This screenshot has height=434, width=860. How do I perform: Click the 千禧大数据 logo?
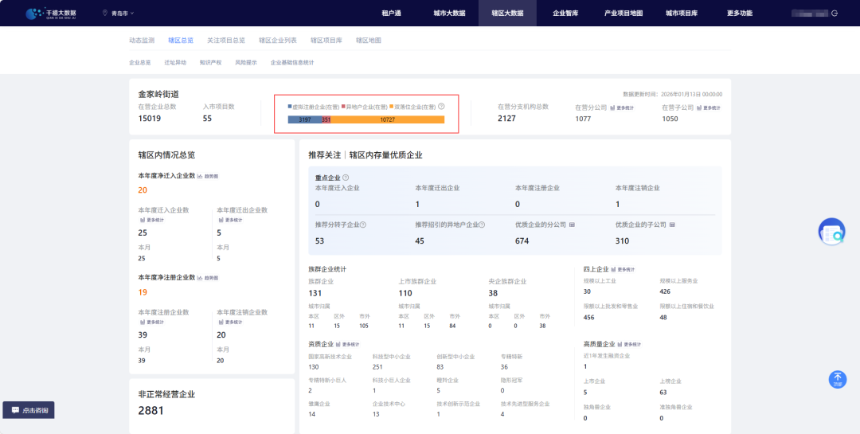tap(49, 14)
